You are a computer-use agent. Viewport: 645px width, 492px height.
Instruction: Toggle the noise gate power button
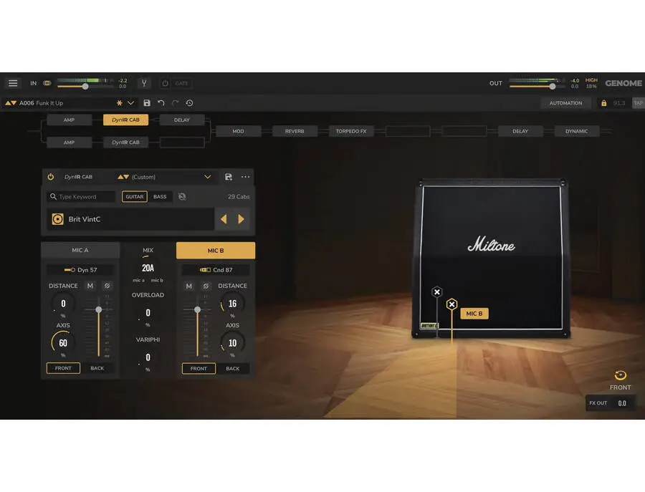pyautogui.click(x=165, y=83)
